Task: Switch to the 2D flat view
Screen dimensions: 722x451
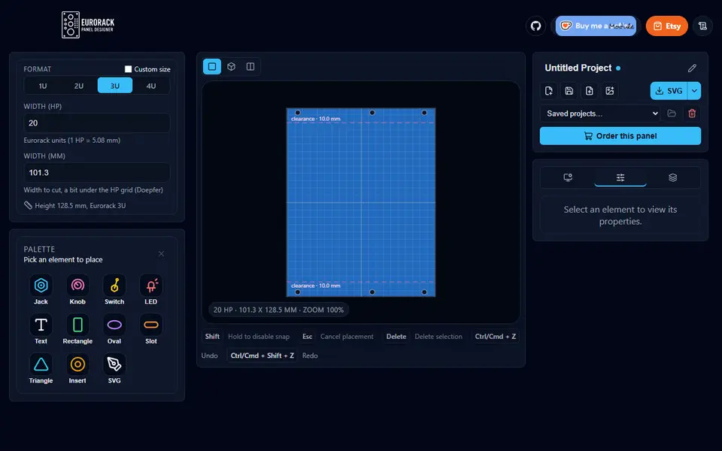Action: [212, 67]
